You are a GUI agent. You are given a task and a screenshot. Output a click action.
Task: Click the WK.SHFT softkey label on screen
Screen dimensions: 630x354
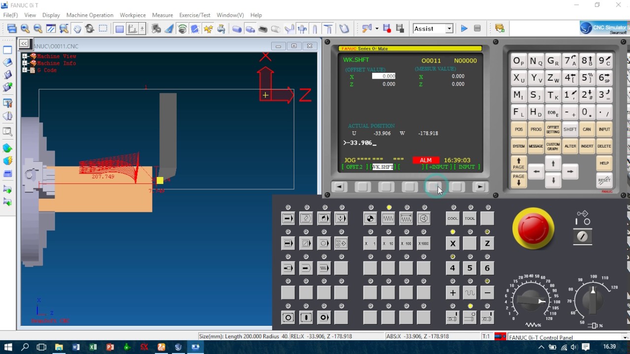(382, 167)
